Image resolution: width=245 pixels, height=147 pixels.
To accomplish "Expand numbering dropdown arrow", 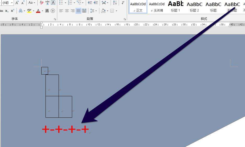I will click(x=74, y=3).
